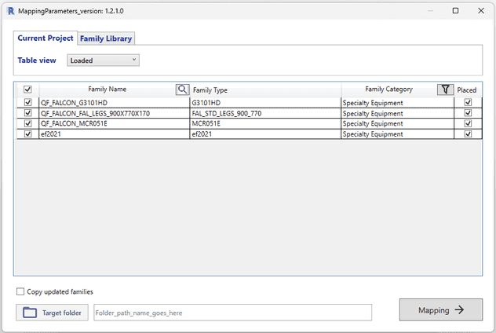496x333 pixels.
Task: Open the Family Category filter funnel icon
Action: coord(445,90)
